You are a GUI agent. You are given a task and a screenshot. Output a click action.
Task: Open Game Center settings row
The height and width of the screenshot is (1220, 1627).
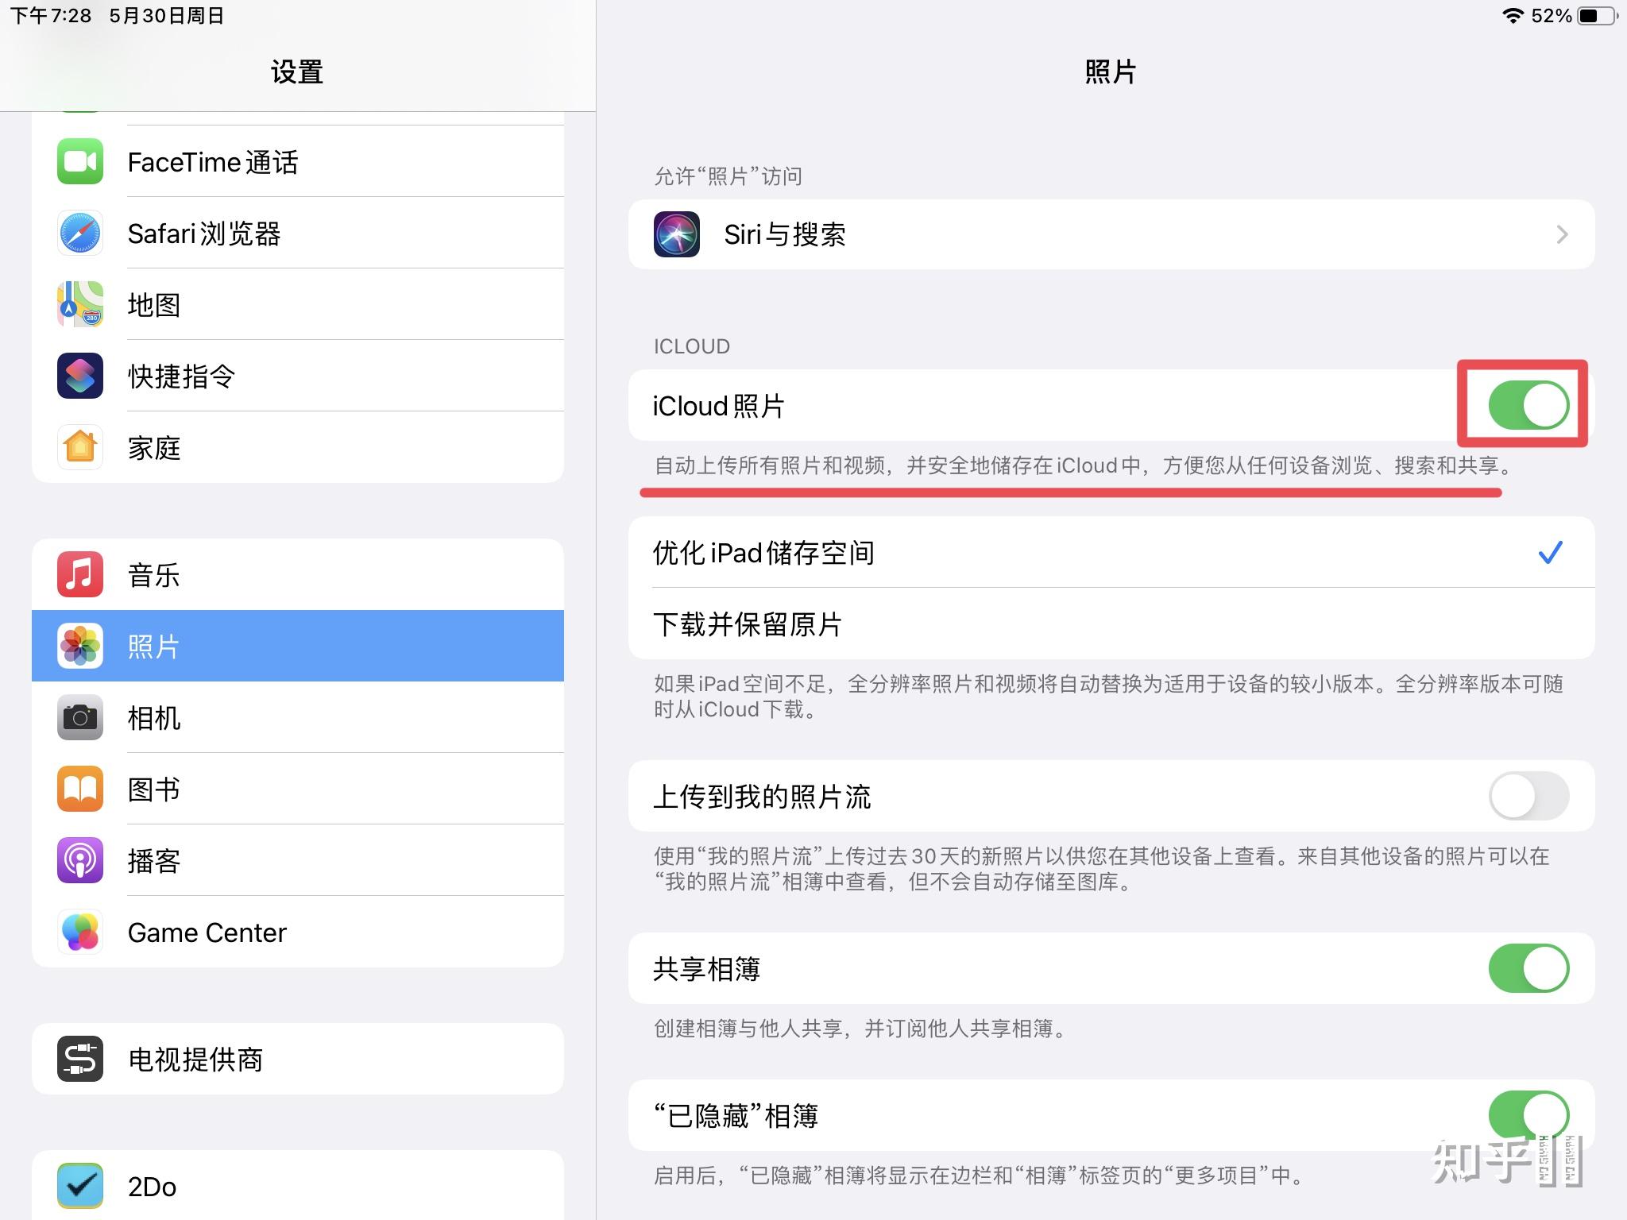point(298,932)
